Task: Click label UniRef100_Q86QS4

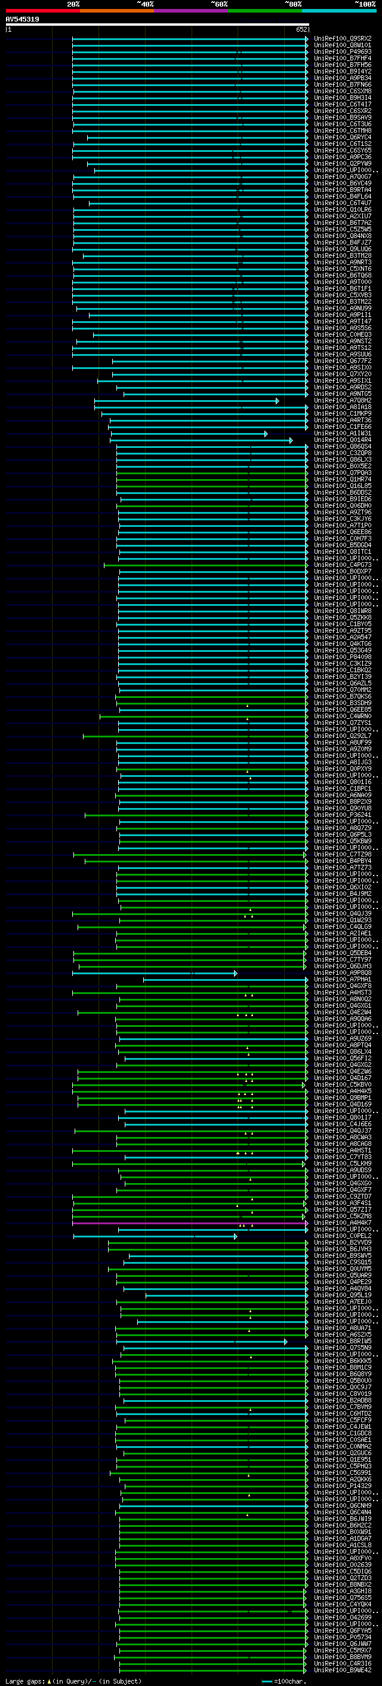Action: (343, 446)
